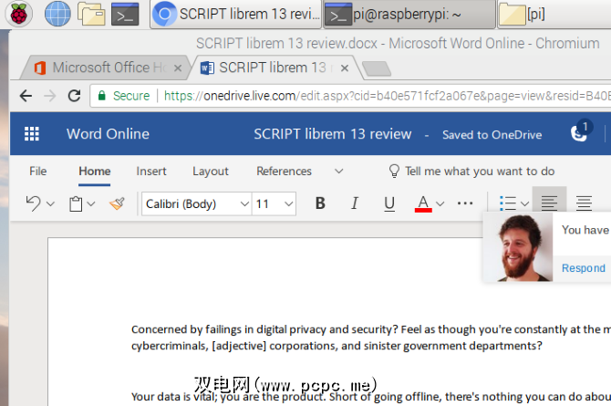Toggle italic formatting

[x=355, y=203]
